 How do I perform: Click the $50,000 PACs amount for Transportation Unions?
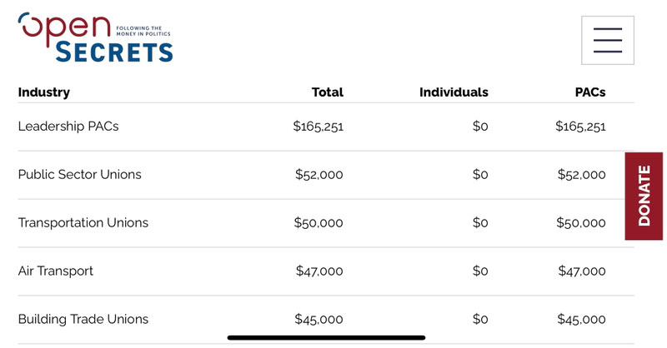[x=581, y=222]
